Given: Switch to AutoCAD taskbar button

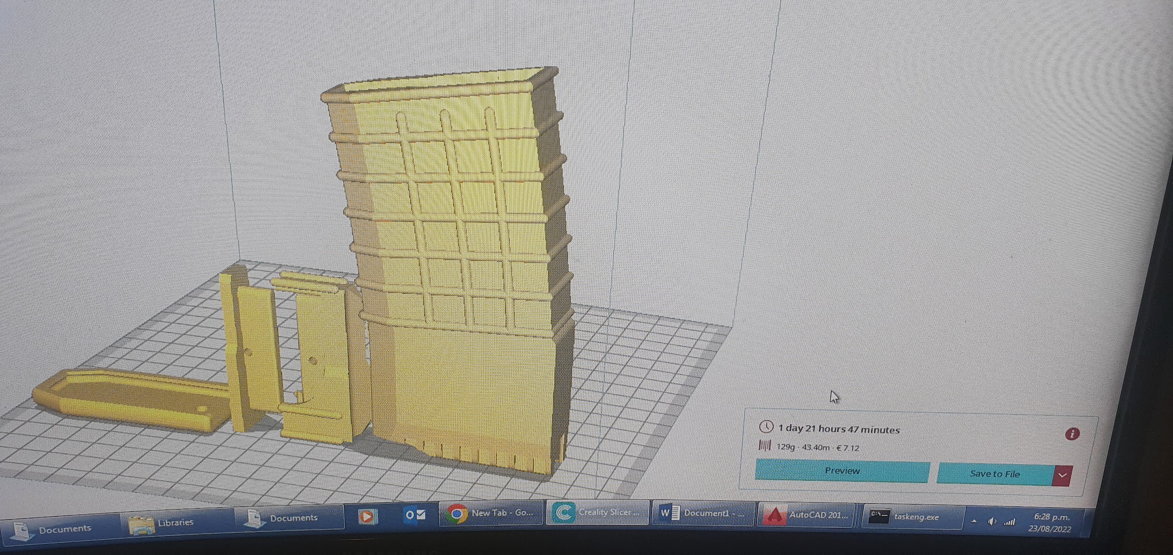Looking at the screenshot, I should (808, 515).
